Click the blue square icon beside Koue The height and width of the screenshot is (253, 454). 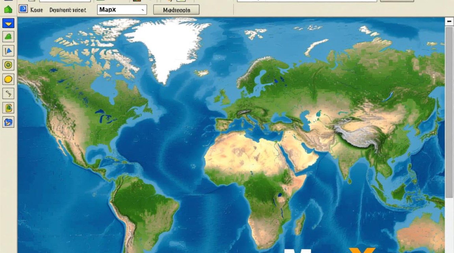tap(23, 9)
